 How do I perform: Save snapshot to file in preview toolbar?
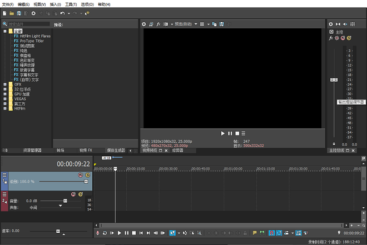point(221,24)
